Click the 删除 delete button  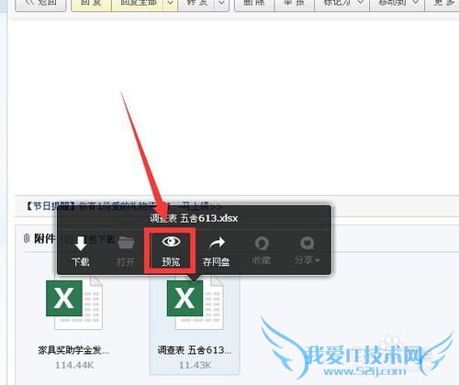[254, 5]
